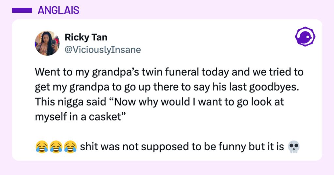Click the skull emoji
Screen dimensions: 334x175
(294, 147)
